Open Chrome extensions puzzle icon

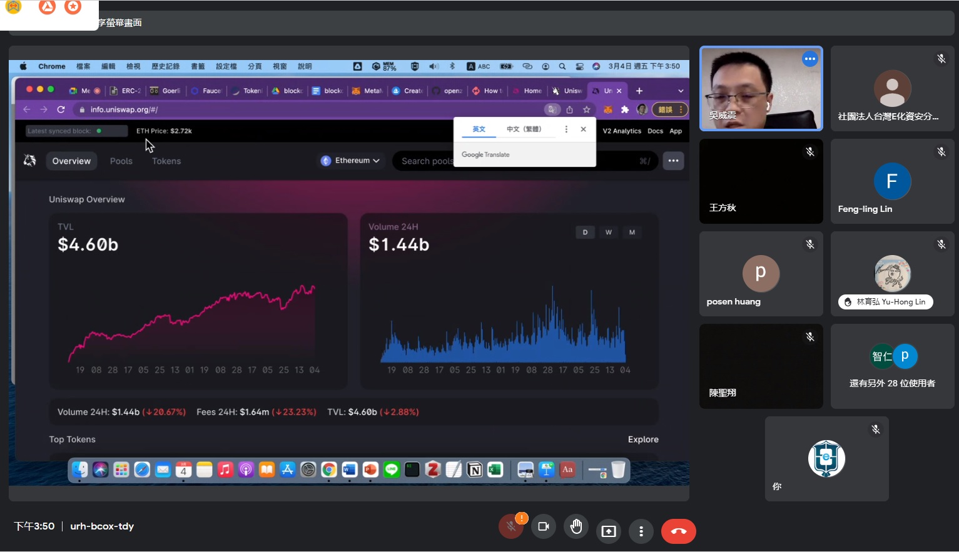(x=624, y=109)
